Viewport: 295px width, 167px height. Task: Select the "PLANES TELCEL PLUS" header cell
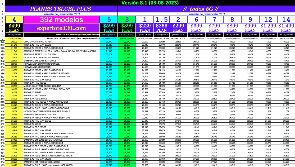pyautogui.click(x=61, y=9)
